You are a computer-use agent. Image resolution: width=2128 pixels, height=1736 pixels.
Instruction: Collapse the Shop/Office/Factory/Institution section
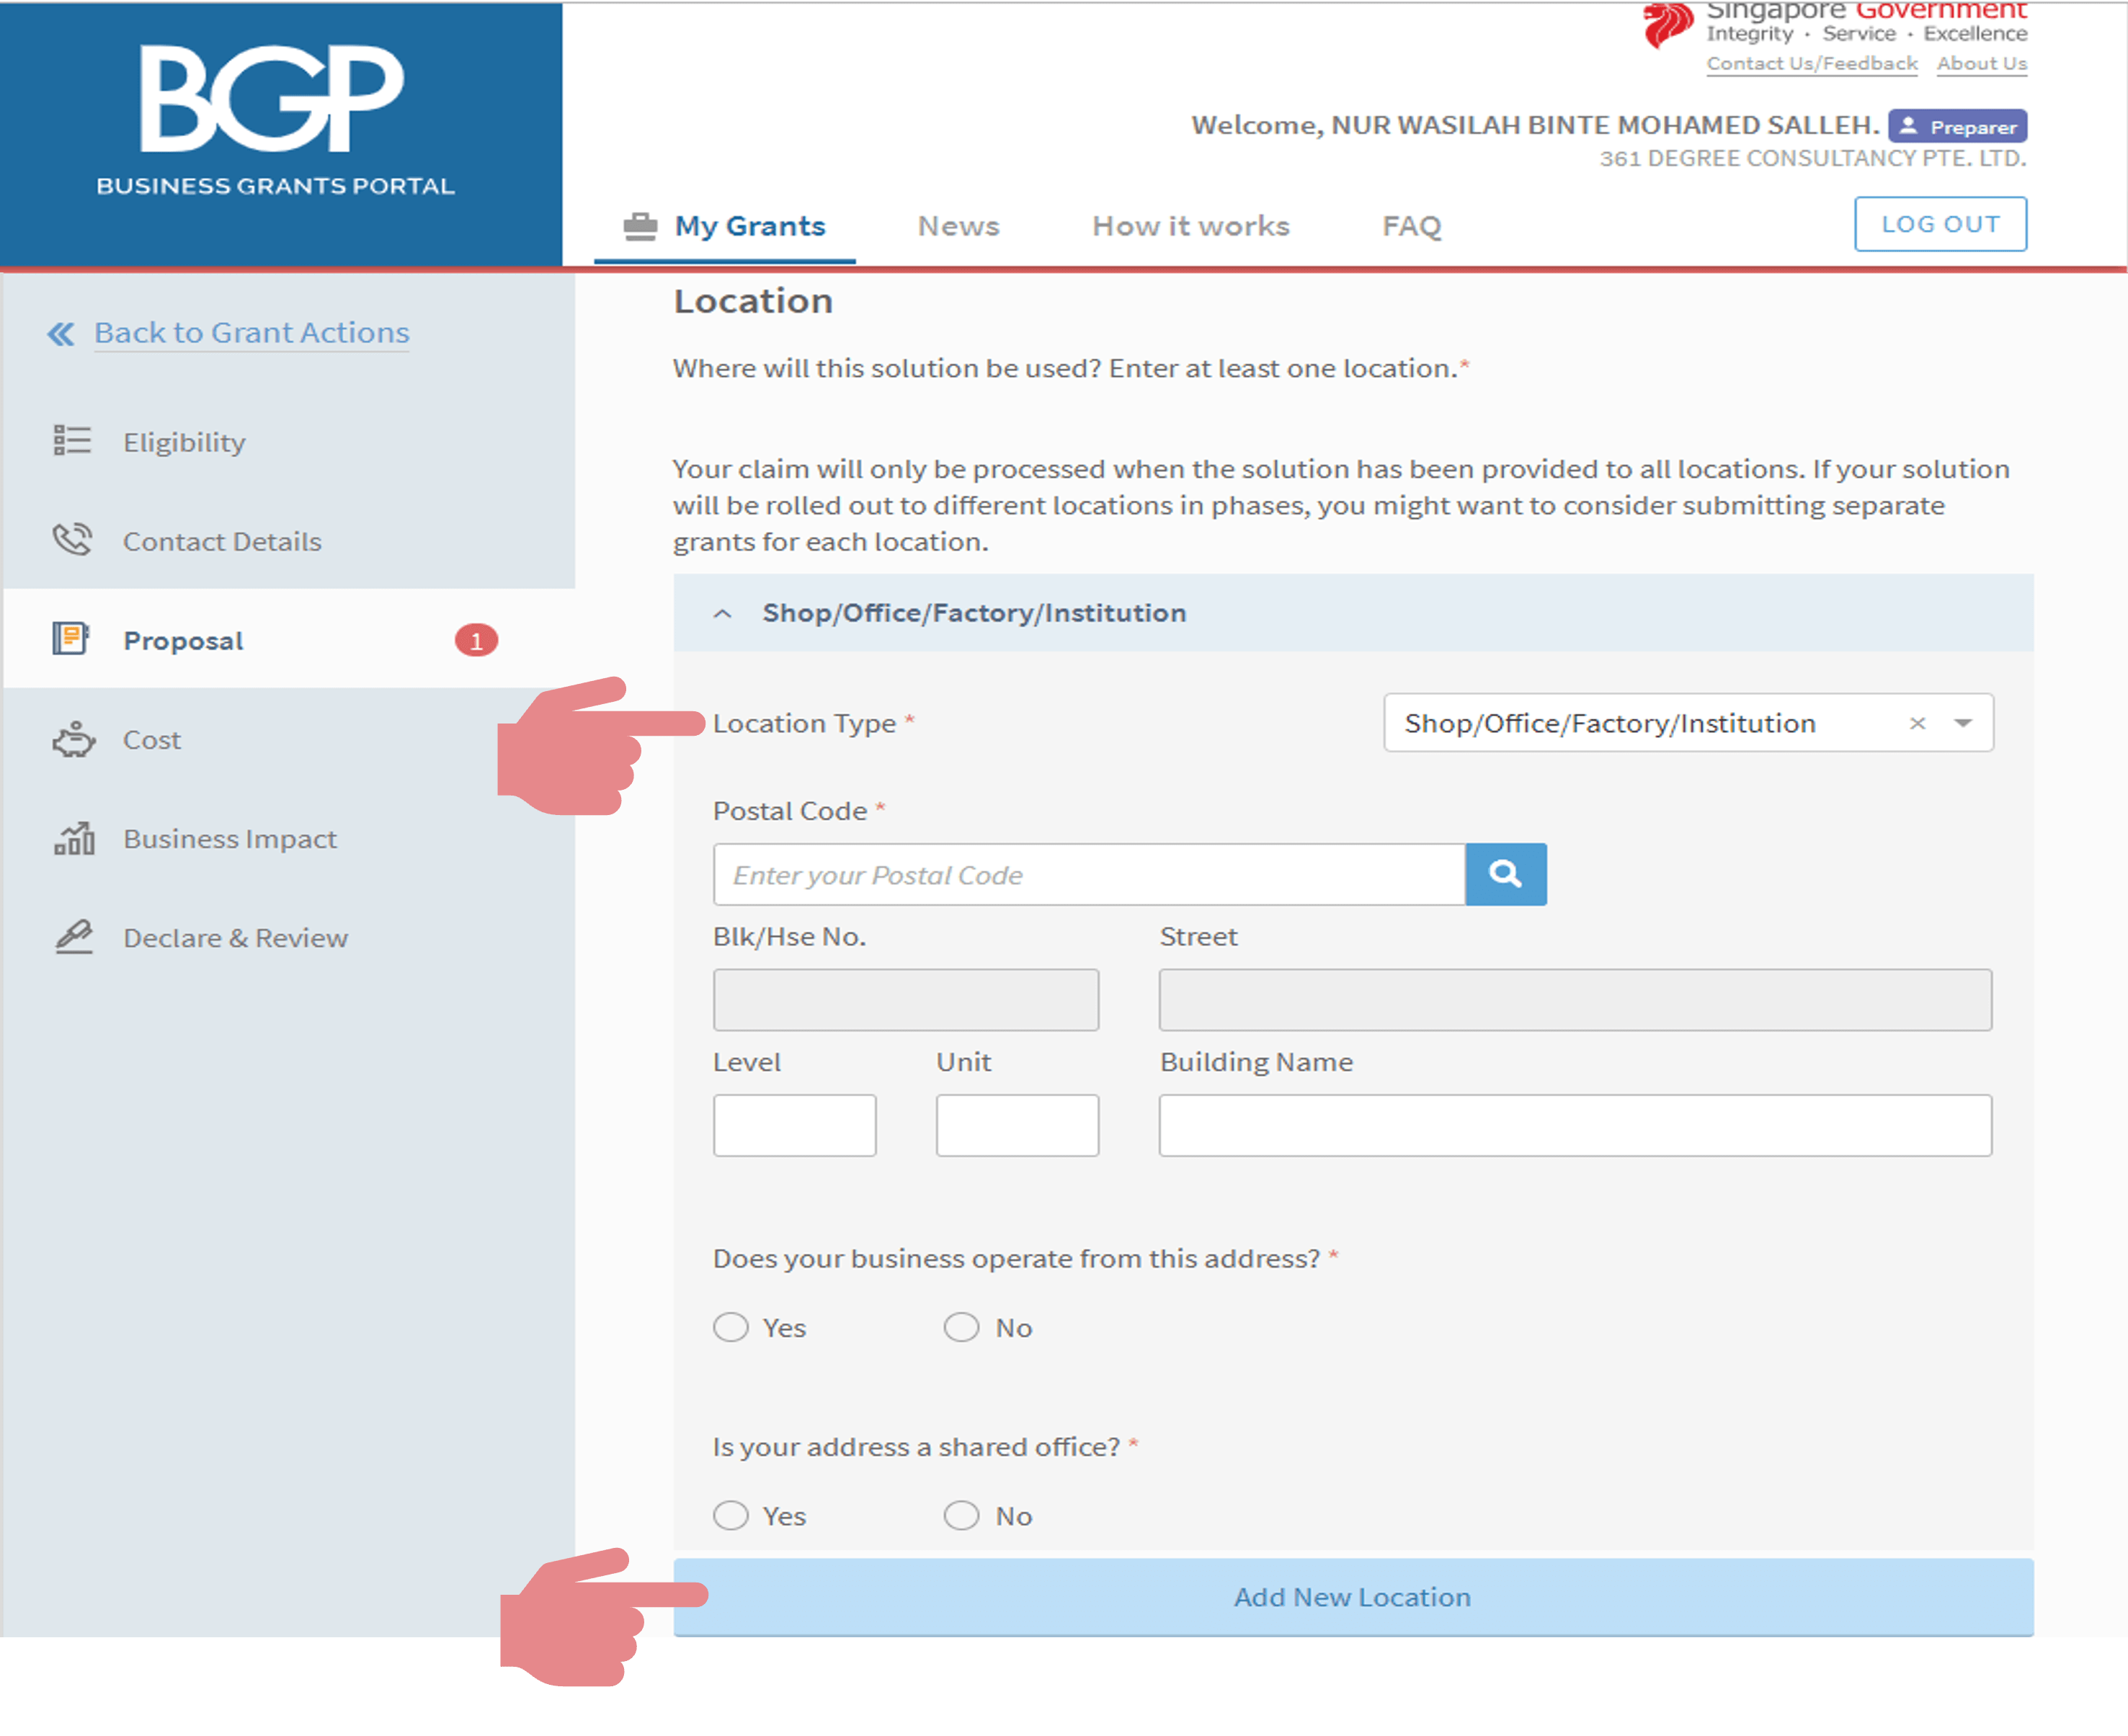(723, 613)
